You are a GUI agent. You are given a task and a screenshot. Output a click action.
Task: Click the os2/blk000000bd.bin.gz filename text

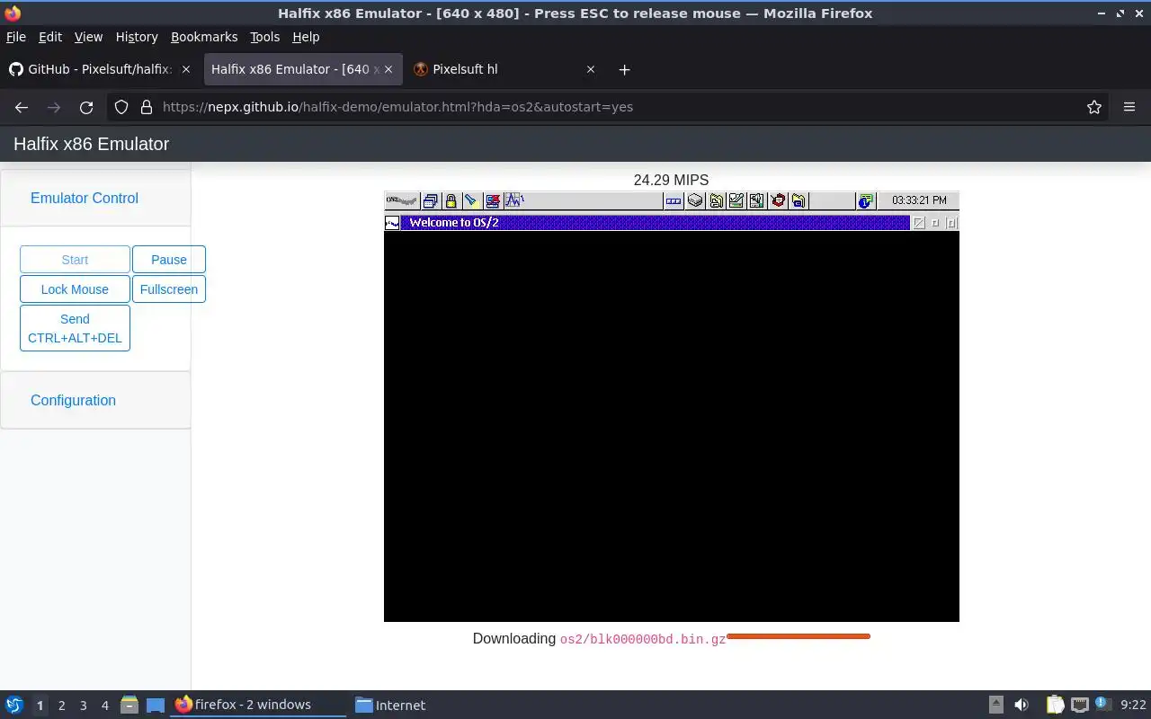643,640
